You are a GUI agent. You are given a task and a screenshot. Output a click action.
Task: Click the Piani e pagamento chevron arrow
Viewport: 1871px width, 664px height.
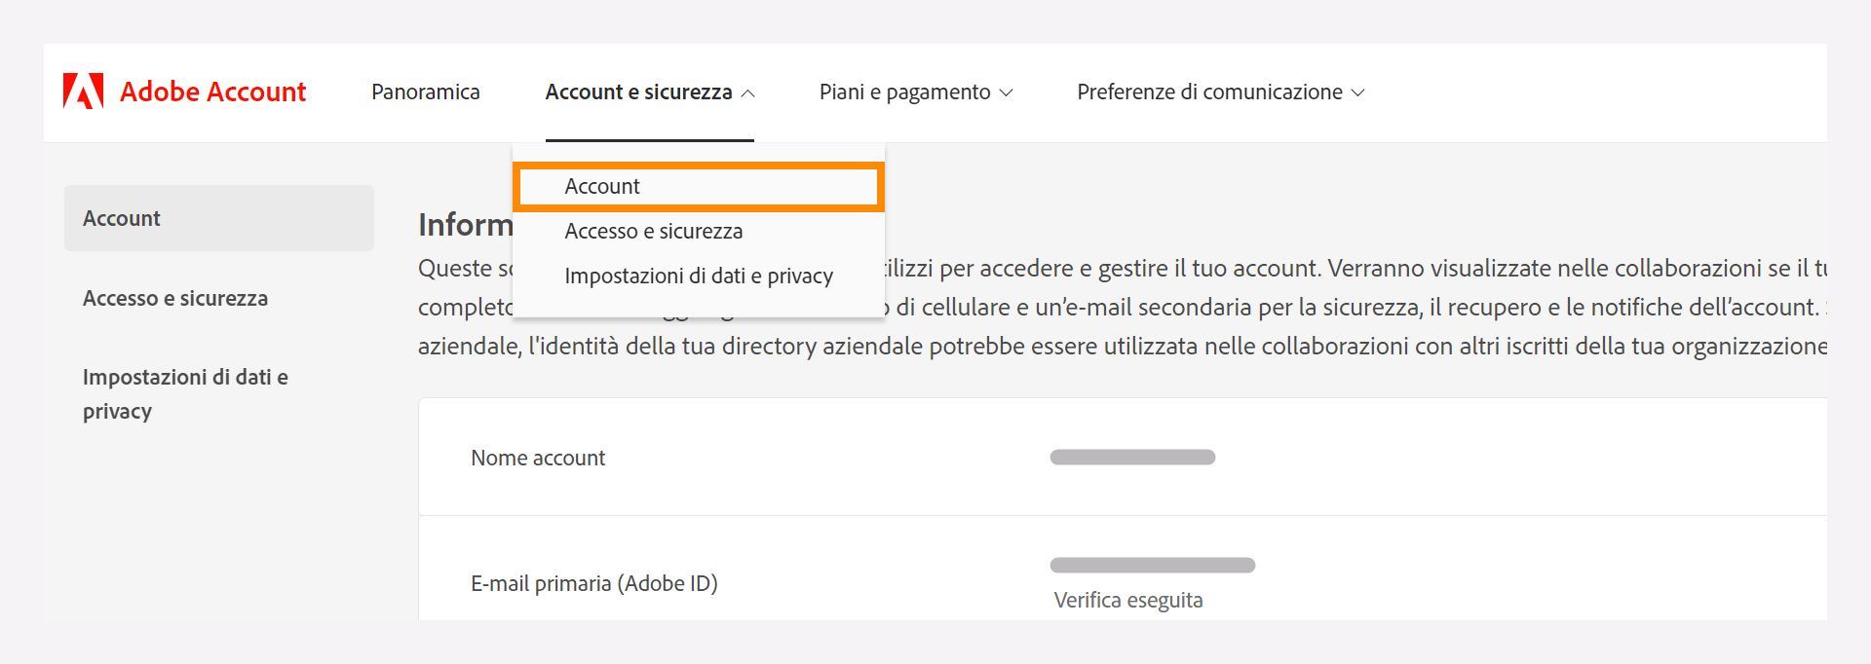pos(1007,92)
